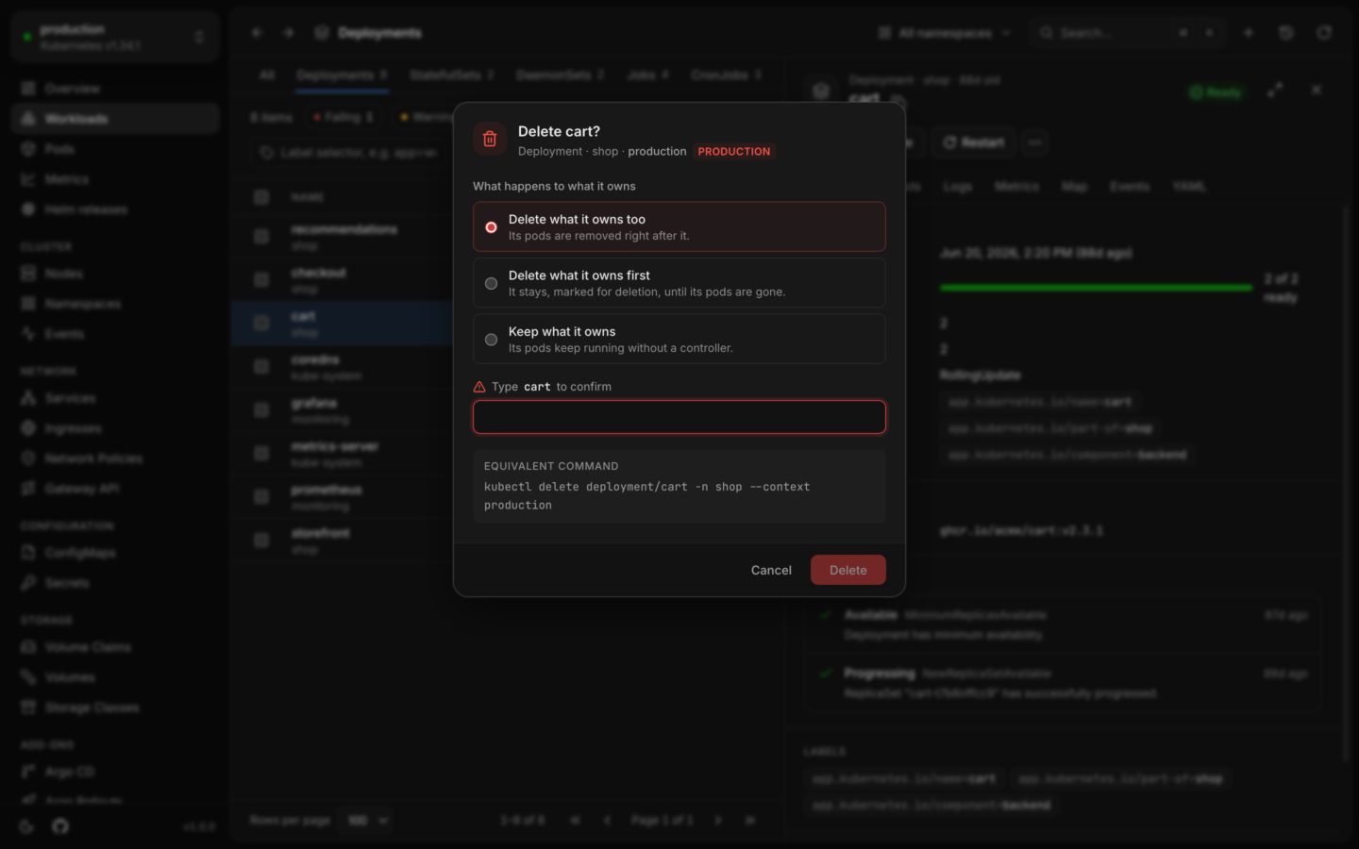The width and height of the screenshot is (1359, 849).
Task: Open the 'All namespaces' dropdown
Action: point(945,33)
